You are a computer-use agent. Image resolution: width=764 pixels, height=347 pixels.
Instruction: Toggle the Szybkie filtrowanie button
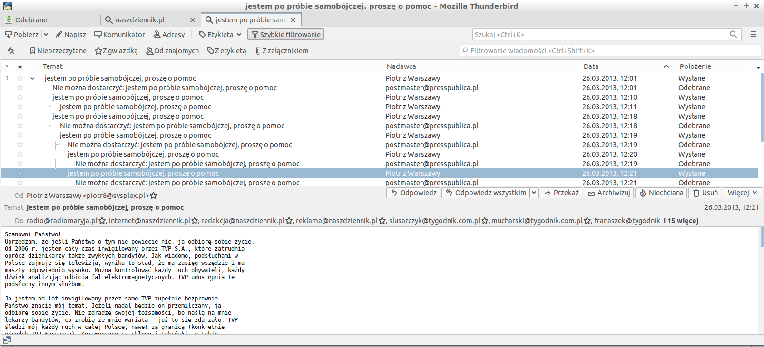click(x=286, y=35)
